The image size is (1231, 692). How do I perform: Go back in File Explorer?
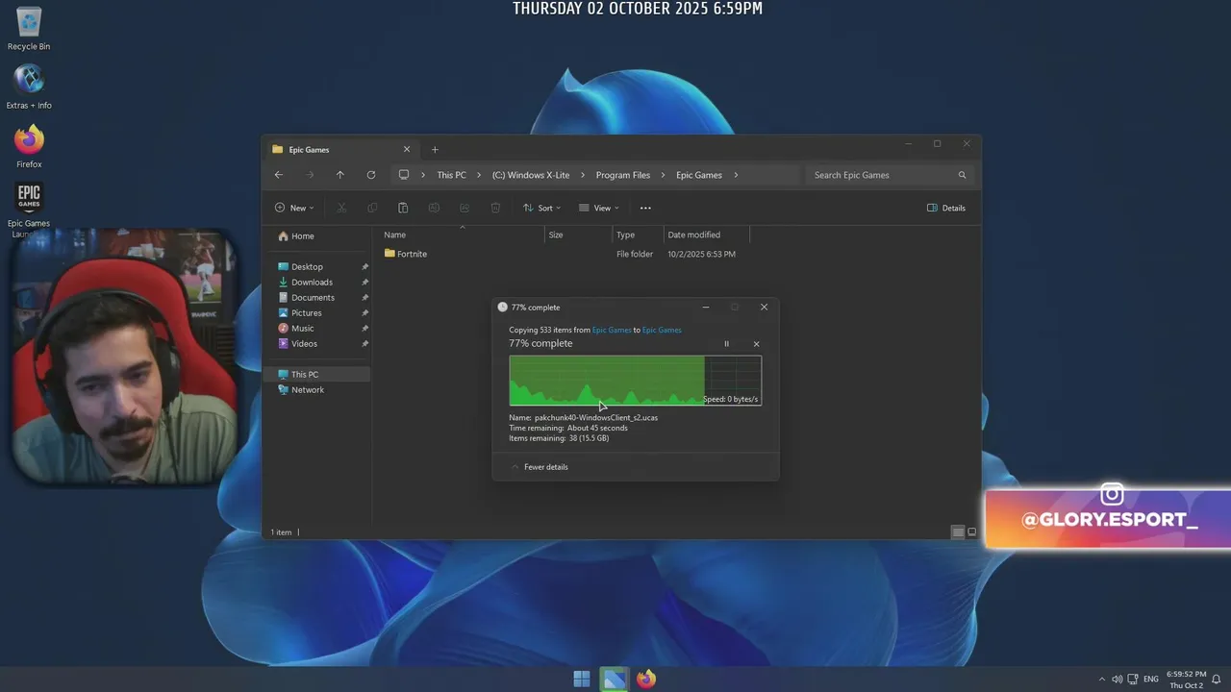point(279,175)
